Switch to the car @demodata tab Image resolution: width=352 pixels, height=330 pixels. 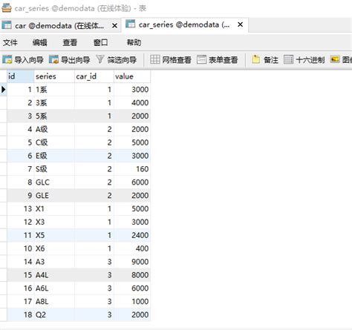click(x=59, y=25)
